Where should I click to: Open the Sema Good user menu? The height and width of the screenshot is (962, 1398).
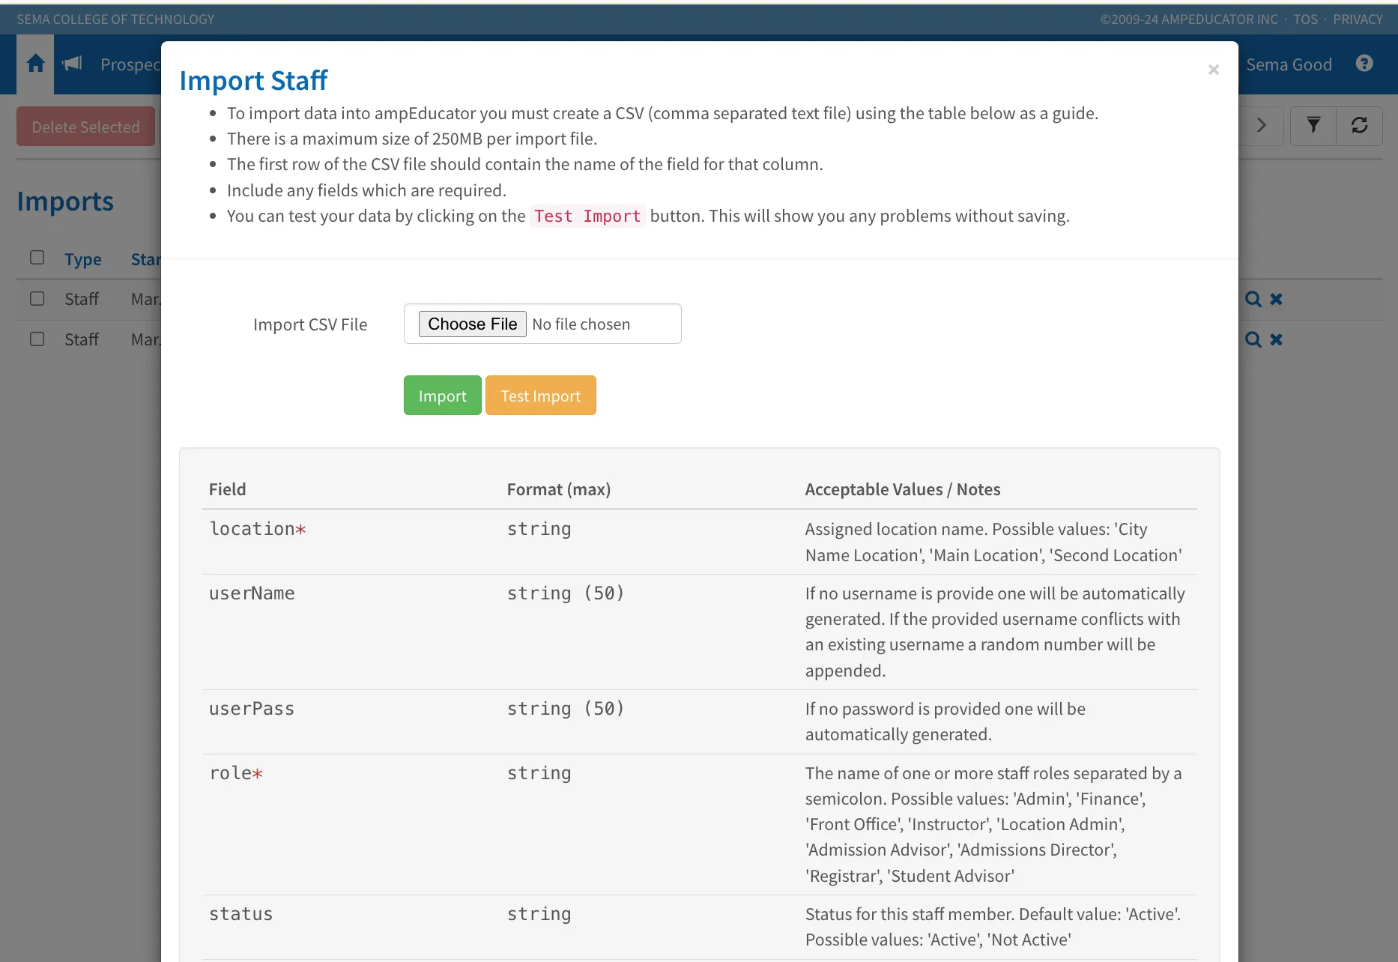[1289, 64]
